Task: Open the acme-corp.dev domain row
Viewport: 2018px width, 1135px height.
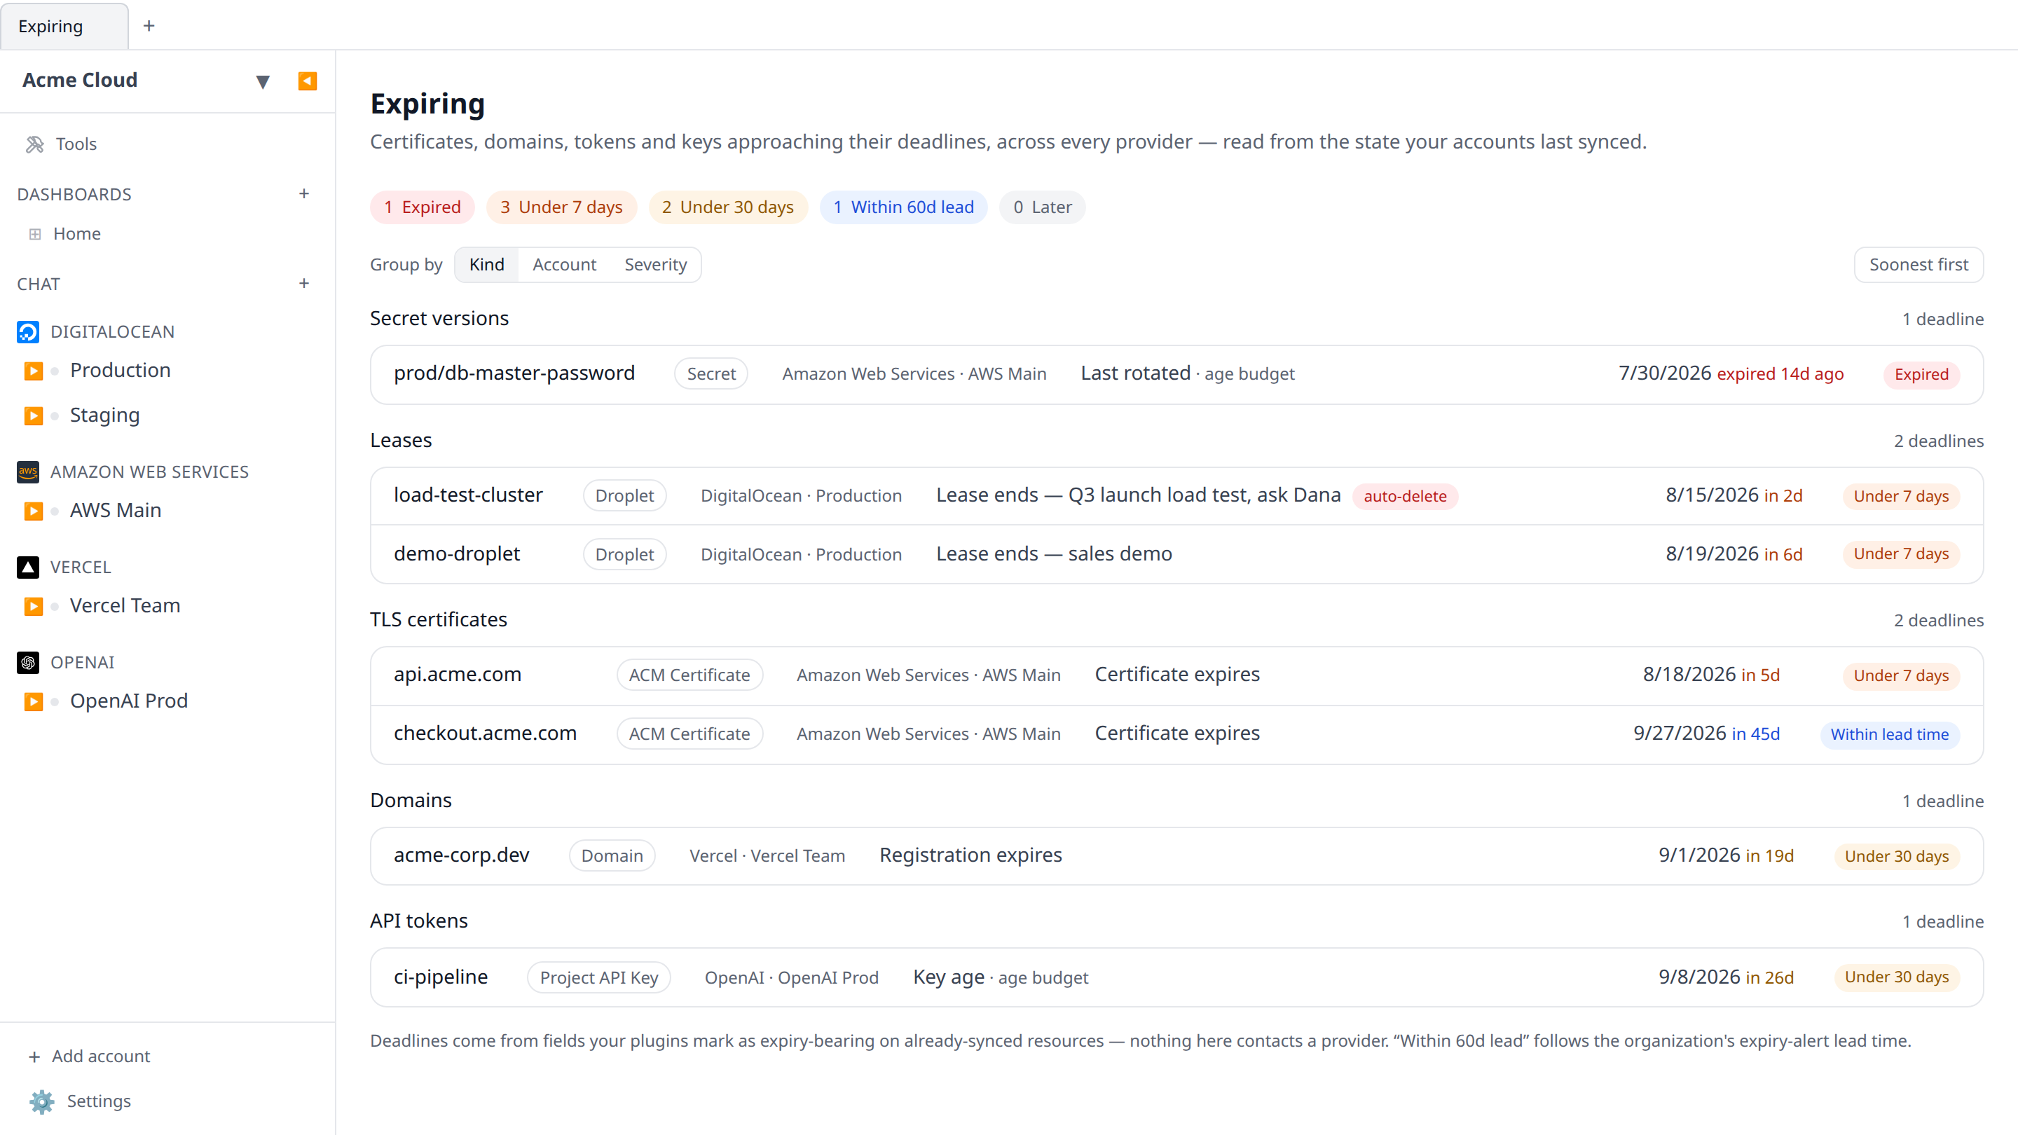Action: (x=1176, y=856)
